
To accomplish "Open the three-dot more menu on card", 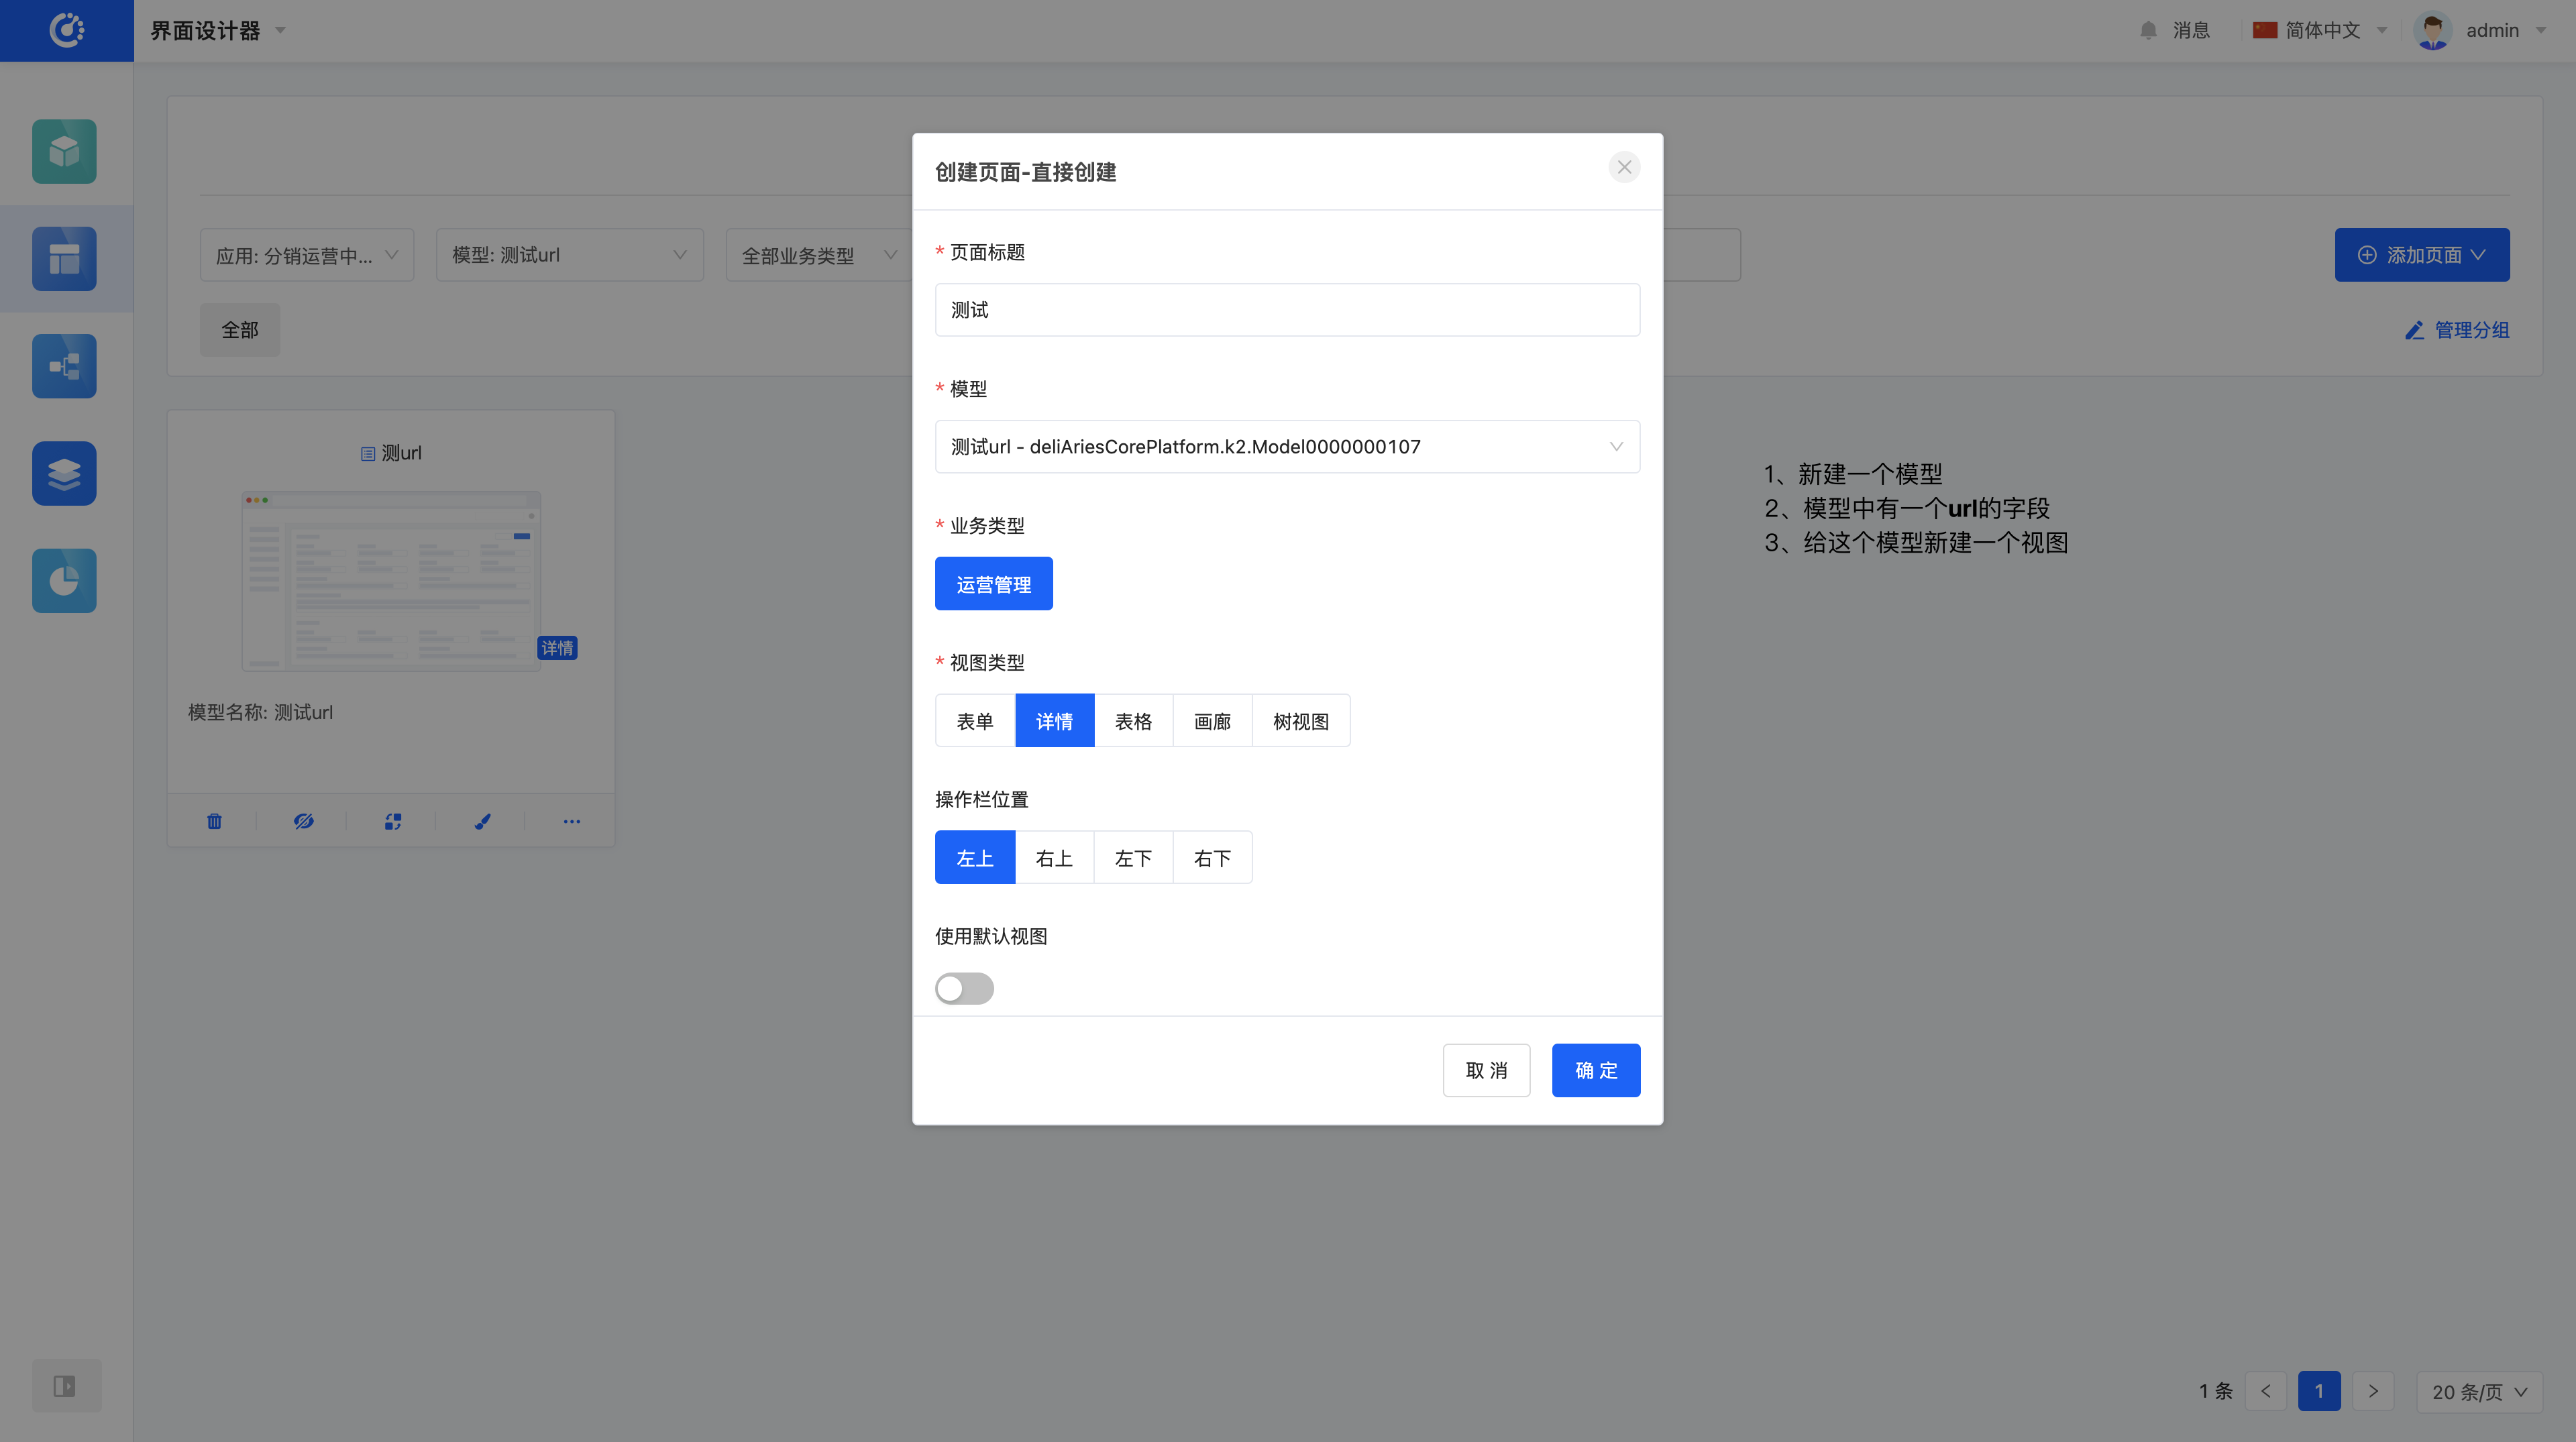I will coord(571,821).
